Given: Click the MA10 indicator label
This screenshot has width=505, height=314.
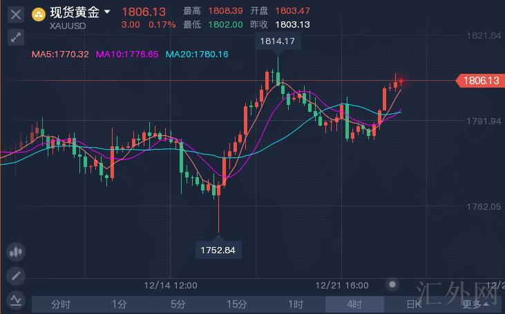Looking at the screenshot, I should (x=127, y=54).
